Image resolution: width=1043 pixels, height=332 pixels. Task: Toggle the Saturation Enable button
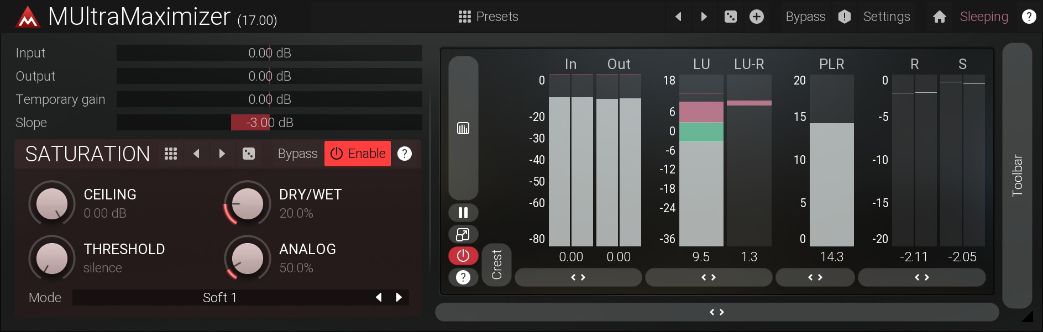tap(358, 154)
